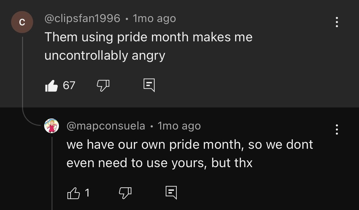Click '1mo ago' timestamp on top comment
Image resolution: width=359 pixels, height=210 pixels.
[x=154, y=18]
